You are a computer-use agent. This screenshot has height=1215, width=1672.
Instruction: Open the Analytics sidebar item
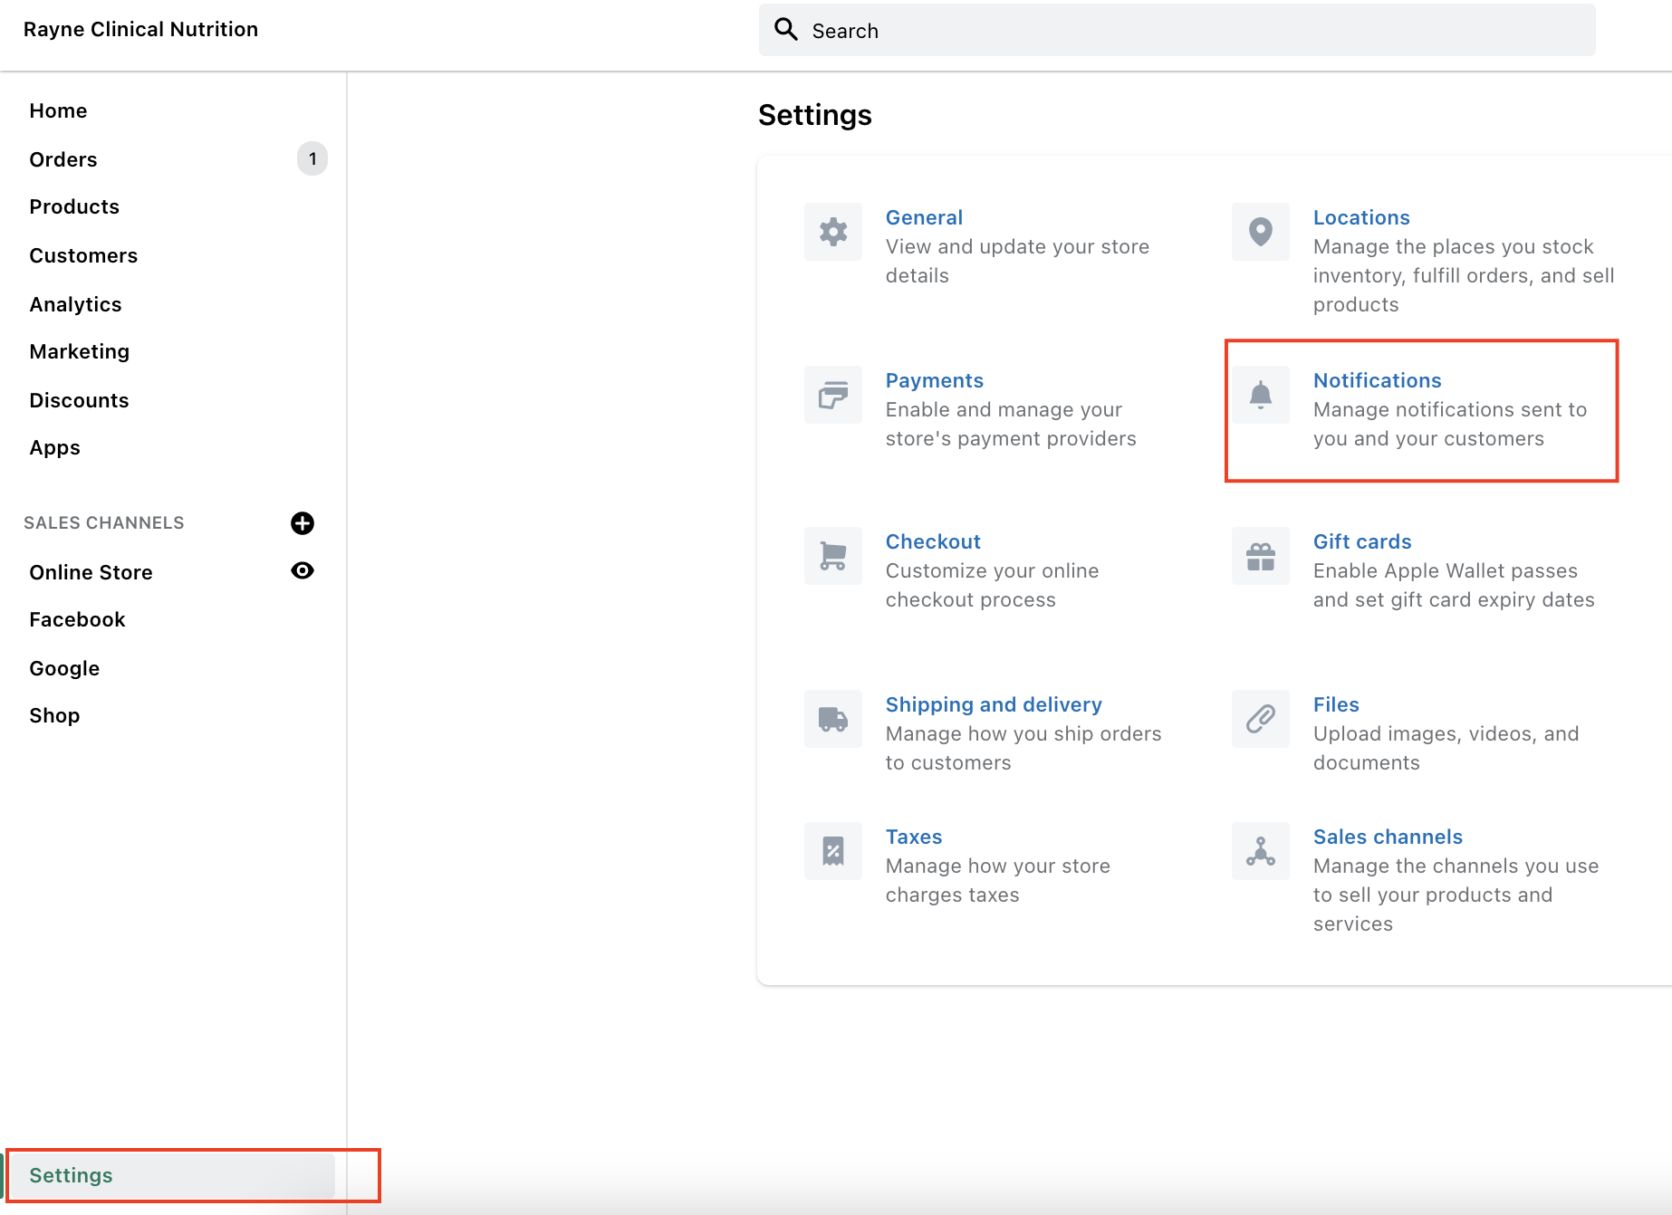(x=75, y=304)
